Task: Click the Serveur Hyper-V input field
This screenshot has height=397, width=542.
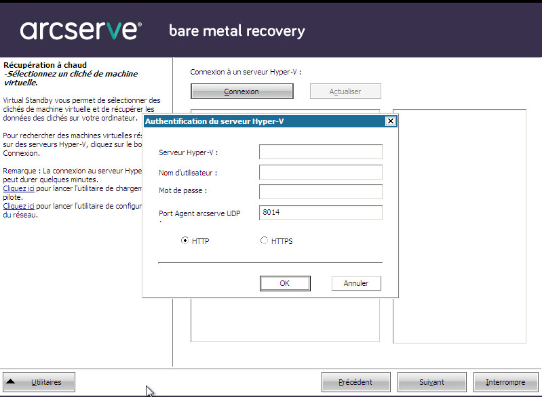Action: 320,152
